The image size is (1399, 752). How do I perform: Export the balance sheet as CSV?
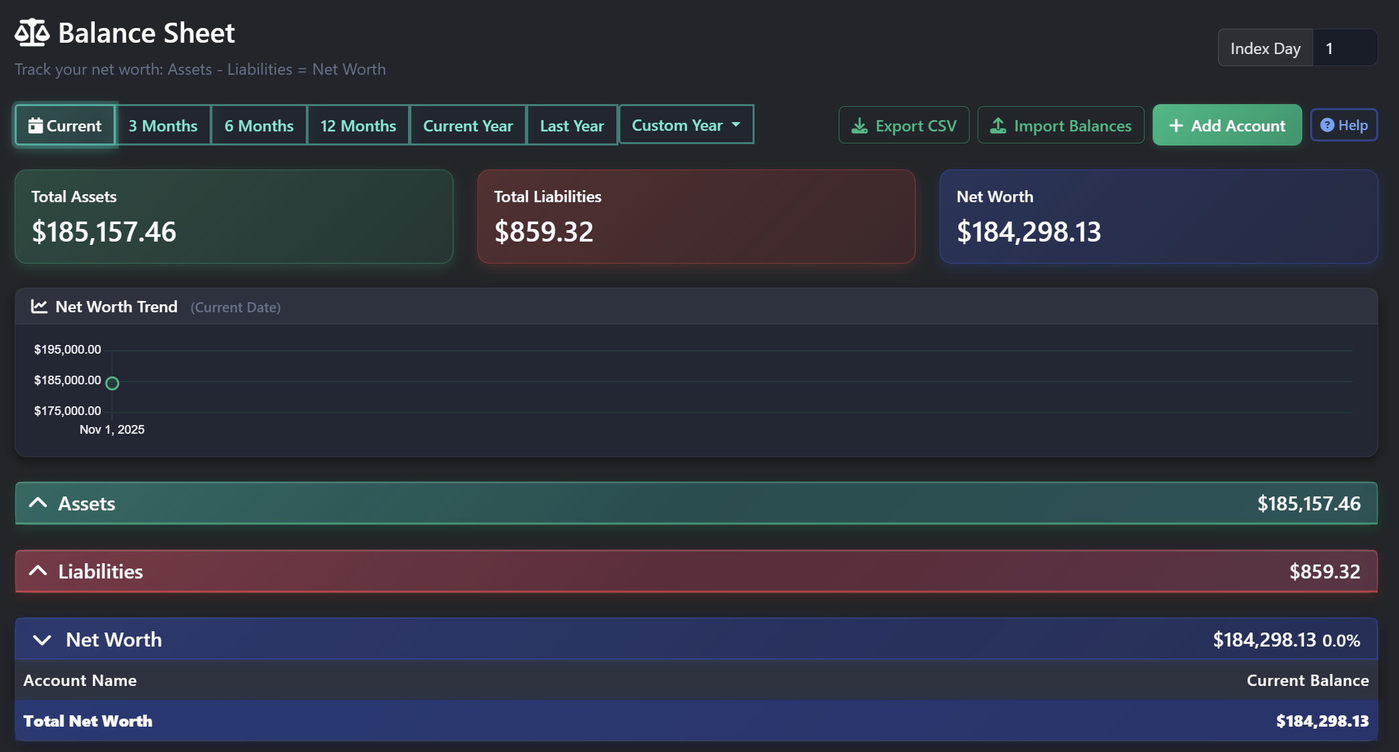coord(904,125)
